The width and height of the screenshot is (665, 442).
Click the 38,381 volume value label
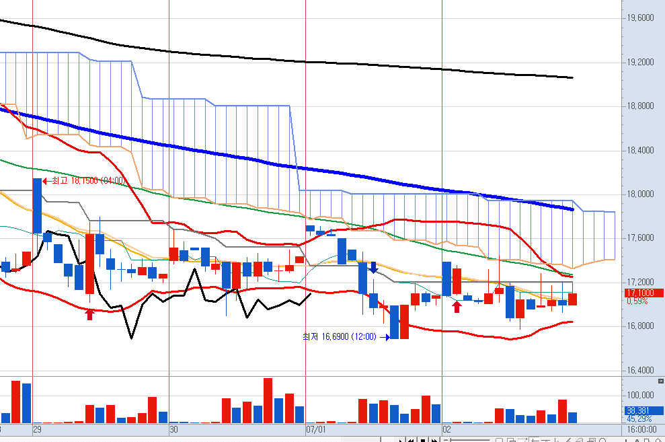[643, 410]
